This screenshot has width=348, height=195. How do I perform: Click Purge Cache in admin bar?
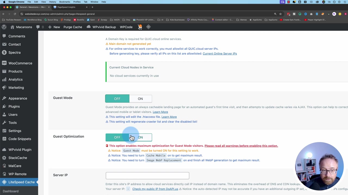point(73,27)
